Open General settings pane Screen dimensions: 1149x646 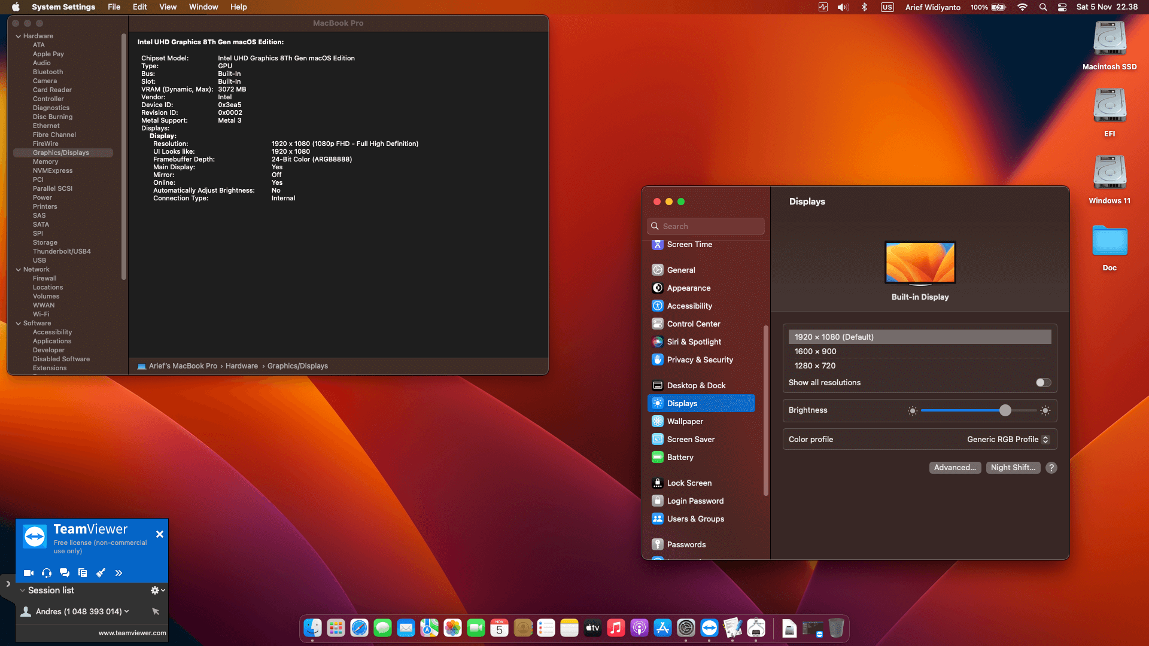coord(701,270)
